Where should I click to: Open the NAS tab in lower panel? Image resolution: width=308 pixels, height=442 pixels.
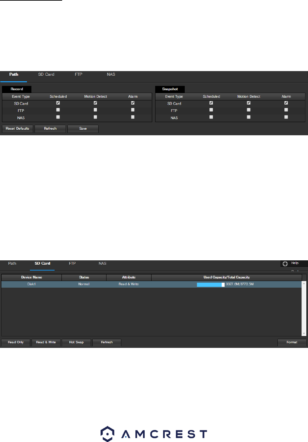point(103,263)
